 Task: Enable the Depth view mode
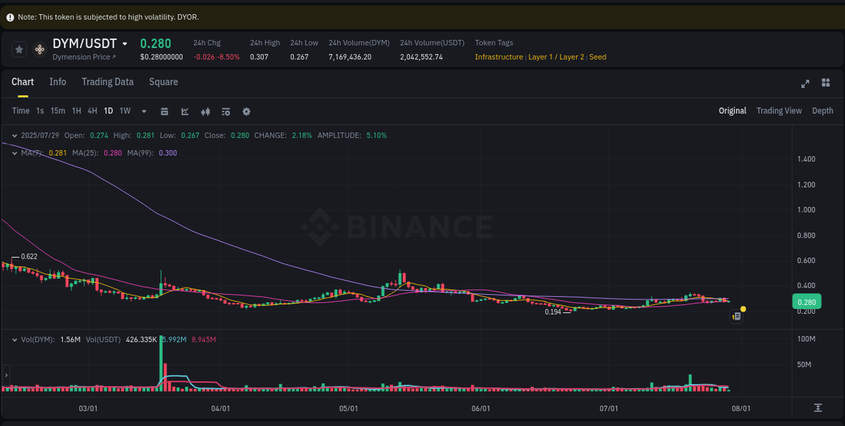pyautogui.click(x=823, y=110)
